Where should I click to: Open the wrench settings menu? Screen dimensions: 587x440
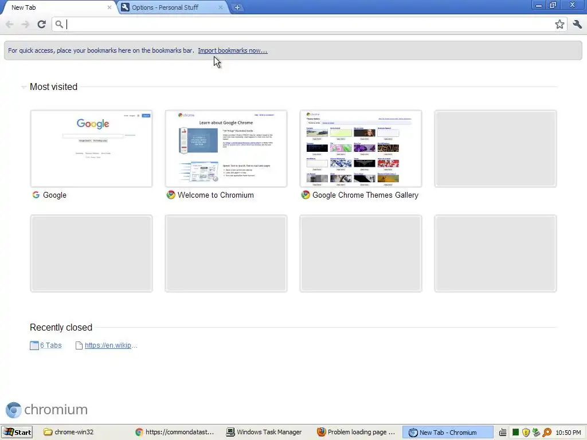pyautogui.click(x=577, y=24)
